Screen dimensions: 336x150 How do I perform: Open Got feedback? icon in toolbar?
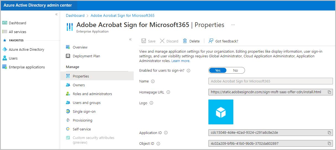click(211, 41)
